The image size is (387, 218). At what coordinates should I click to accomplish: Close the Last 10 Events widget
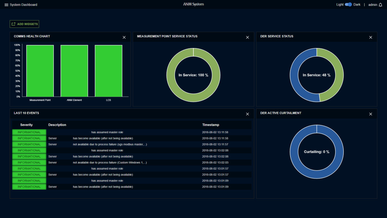tap(247, 114)
